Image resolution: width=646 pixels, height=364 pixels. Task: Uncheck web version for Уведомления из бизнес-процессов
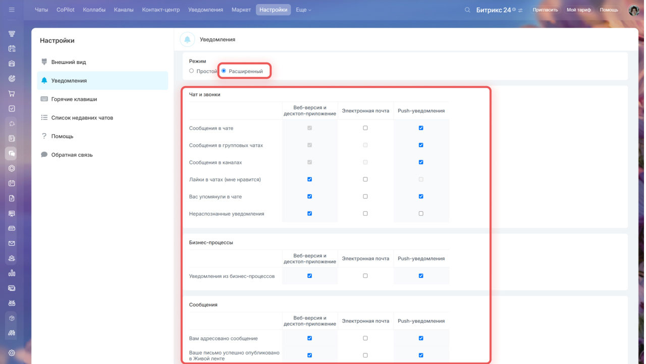point(309,276)
